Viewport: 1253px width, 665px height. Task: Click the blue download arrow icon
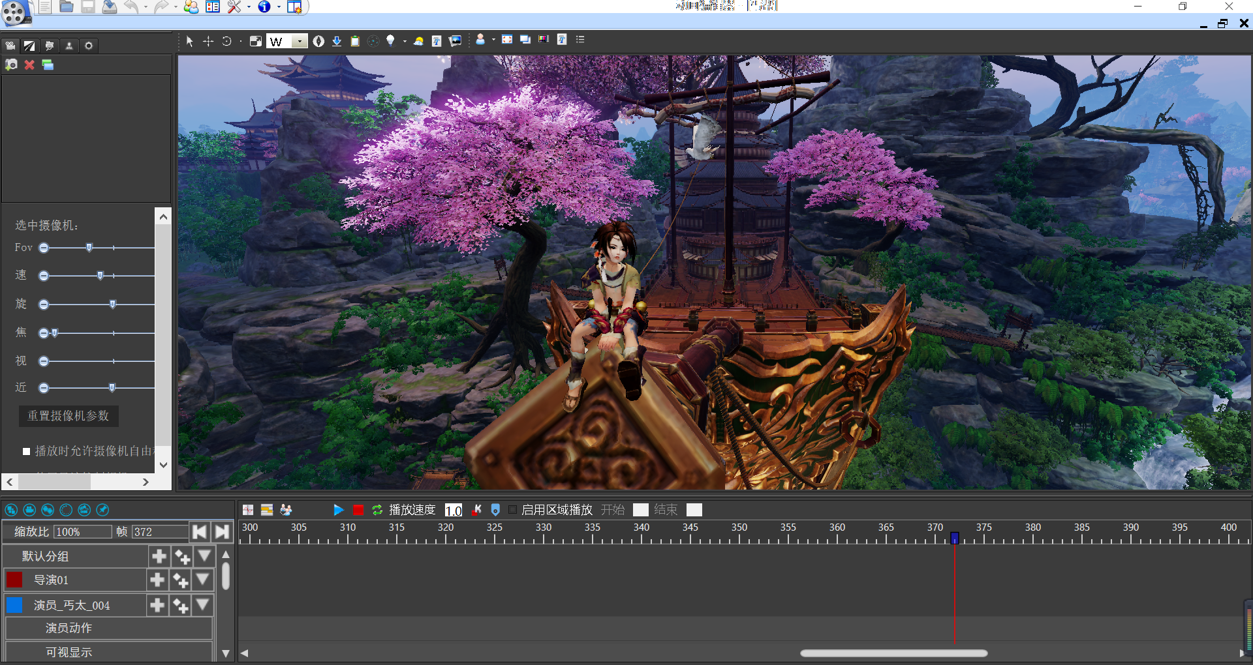[x=337, y=41]
